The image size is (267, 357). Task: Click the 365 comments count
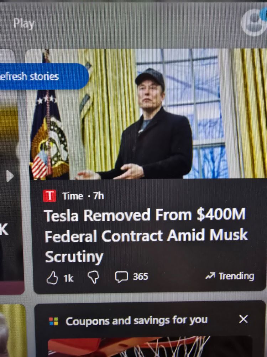(x=141, y=277)
